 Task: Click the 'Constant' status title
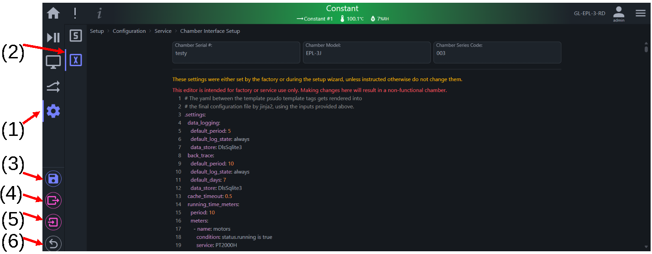pyautogui.click(x=342, y=8)
